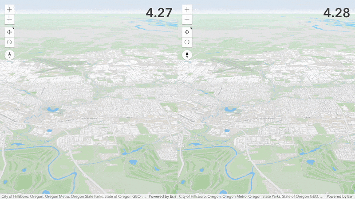Activate the pan tool in the 4.28 view
The height and width of the screenshot is (199, 355).
[187, 32]
